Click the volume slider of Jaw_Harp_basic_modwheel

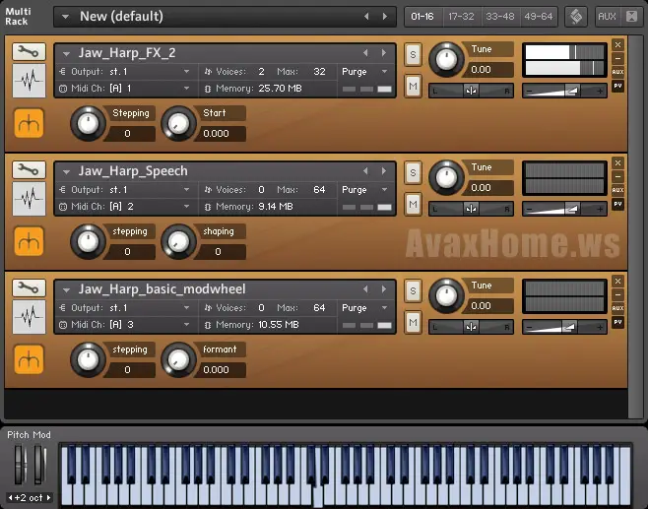(x=564, y=327)
